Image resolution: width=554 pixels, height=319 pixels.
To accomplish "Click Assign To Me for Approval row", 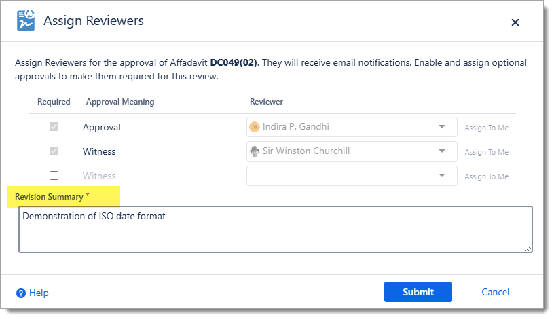I will (x=486, y=128).
